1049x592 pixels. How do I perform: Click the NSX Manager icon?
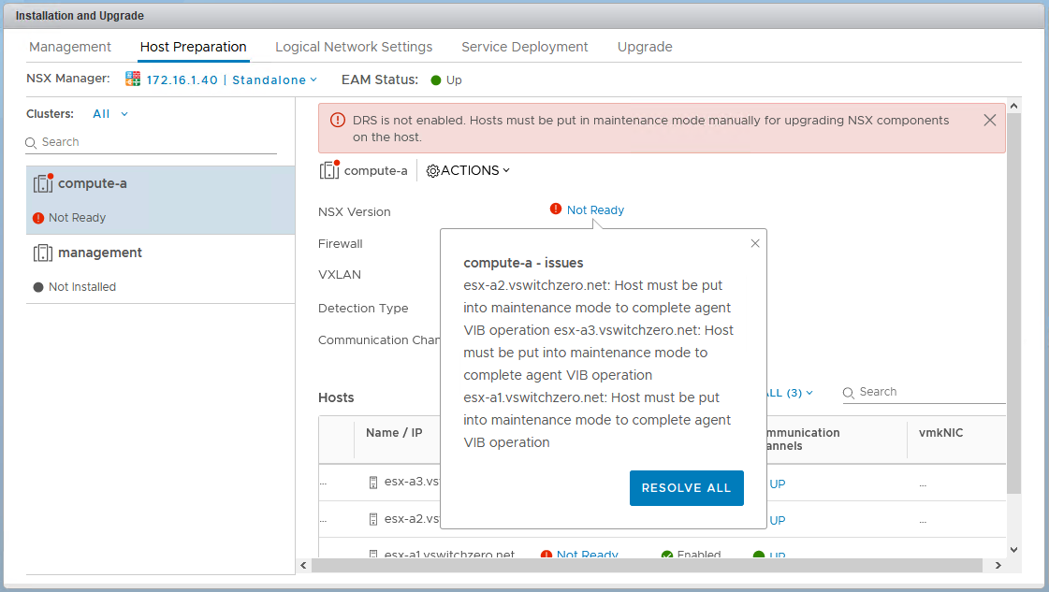[x=133, y=79]
